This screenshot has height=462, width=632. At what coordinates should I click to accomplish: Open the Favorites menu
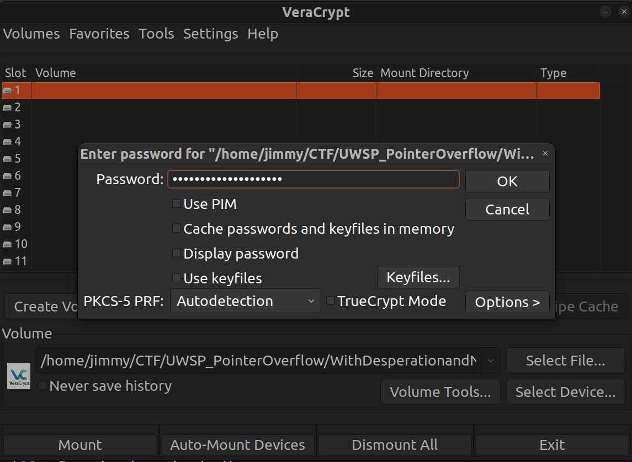99,34
